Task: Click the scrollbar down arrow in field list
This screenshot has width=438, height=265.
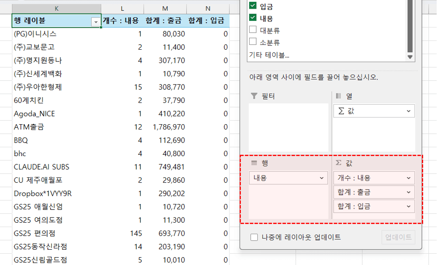Action: click(410, 56)
